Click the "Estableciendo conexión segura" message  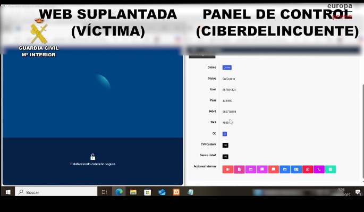[x=92, y=164]
